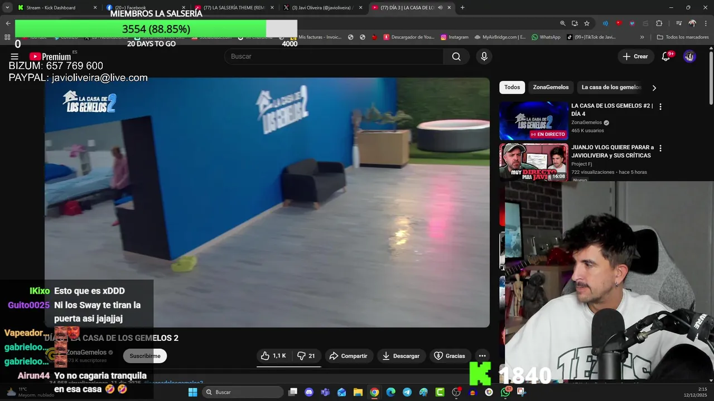Open MyAirBridge.com bookmark
Screen dimensions: 714x401
coord(500,37)
